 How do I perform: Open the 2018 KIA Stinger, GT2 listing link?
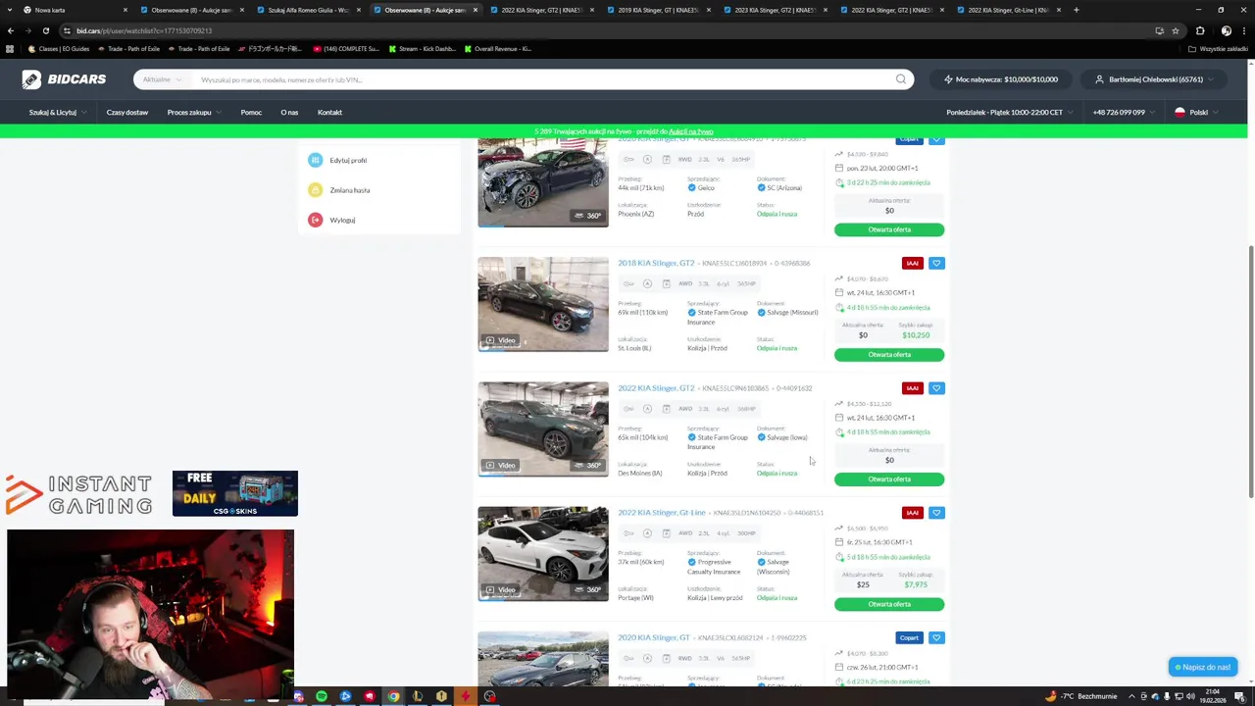[x=656, y=263]
